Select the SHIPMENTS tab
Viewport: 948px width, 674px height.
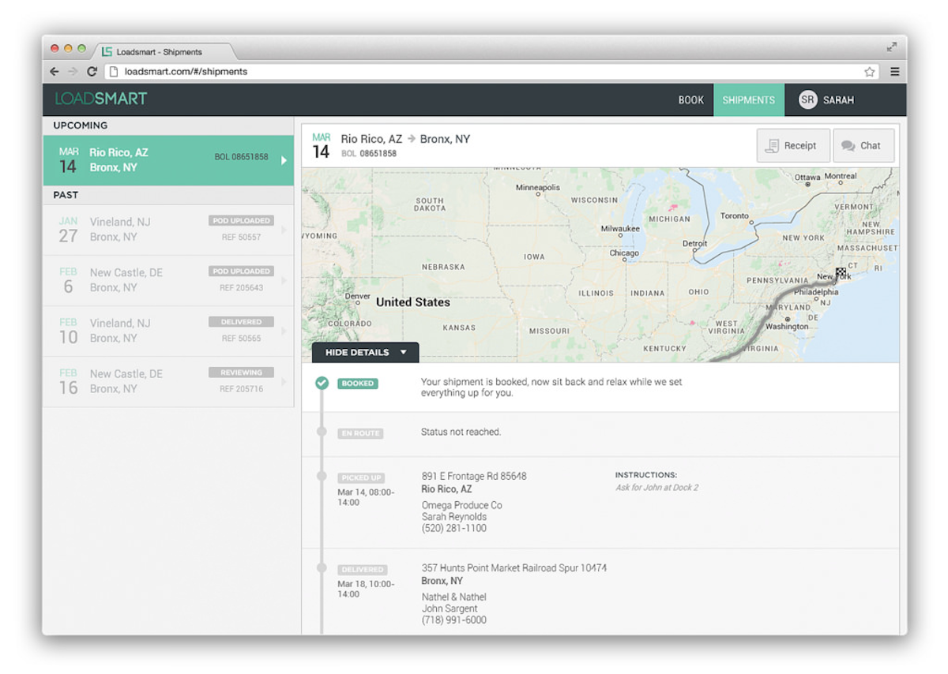(x=748, y=99)
